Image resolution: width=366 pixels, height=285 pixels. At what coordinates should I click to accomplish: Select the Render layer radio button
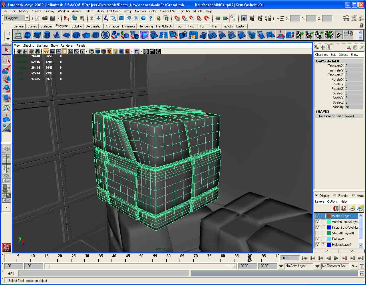(x=335, y=195)
